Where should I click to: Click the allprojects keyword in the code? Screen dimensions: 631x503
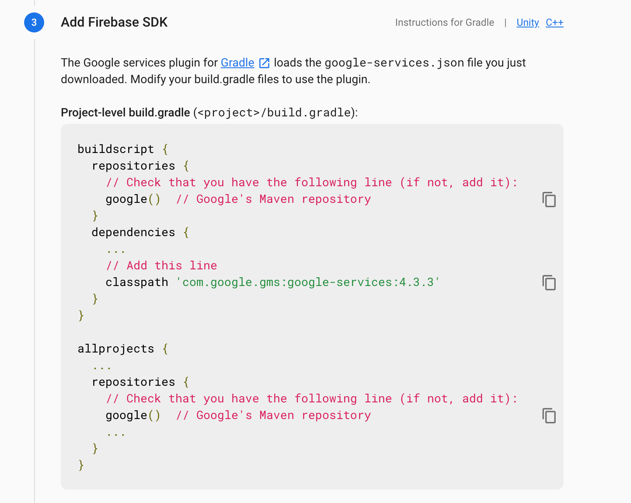pyautogui.click(x=116, y=348)
